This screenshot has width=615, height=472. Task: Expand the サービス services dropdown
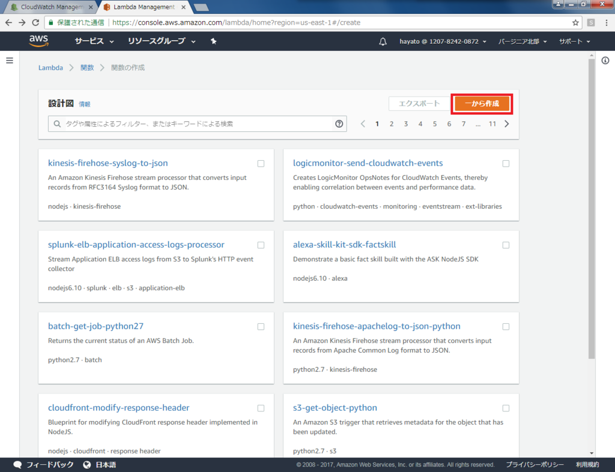pyautogui.click(x=94, y=41)
